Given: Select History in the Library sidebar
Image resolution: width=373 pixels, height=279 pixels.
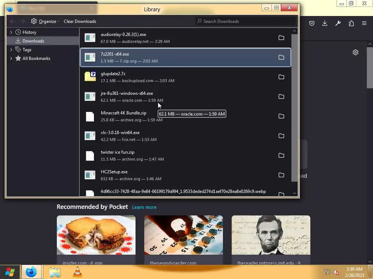Looking at the screenshot, I should (x=43, y=32).
